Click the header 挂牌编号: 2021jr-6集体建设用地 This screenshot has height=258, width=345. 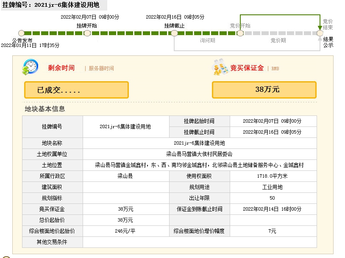point(51,5)
